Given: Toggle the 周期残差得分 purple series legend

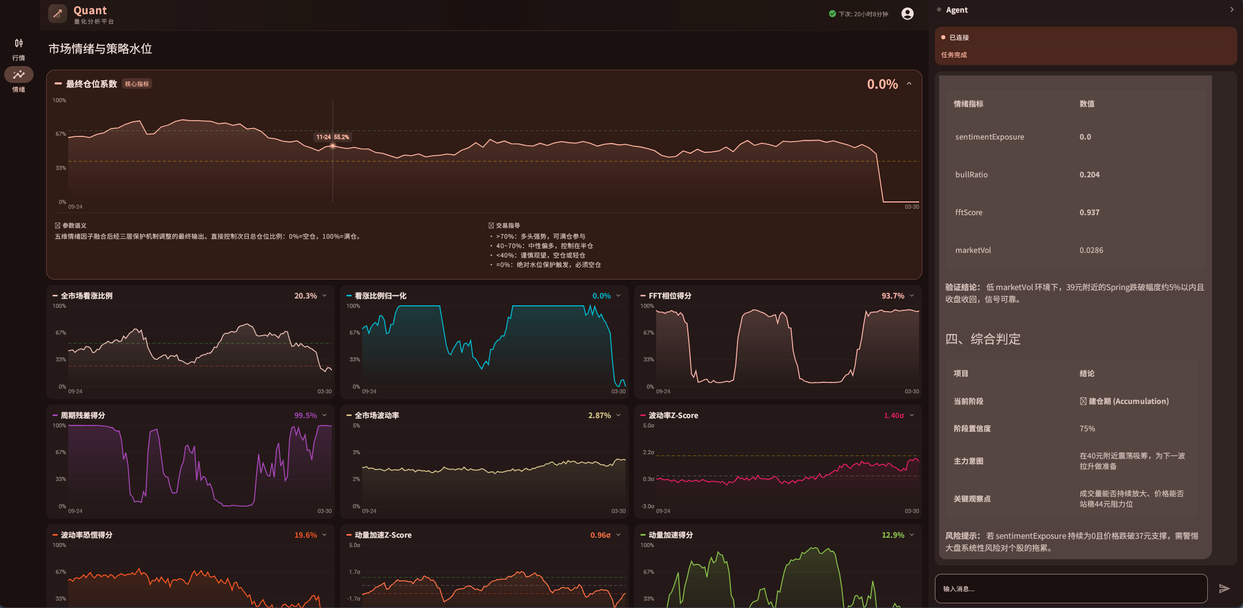Looking at the screenshot, I should click(55, 415).
